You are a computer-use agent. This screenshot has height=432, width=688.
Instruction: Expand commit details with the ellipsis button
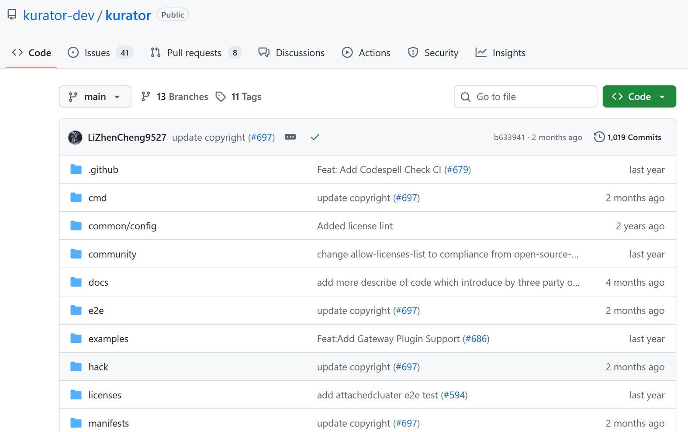[290, 137]
